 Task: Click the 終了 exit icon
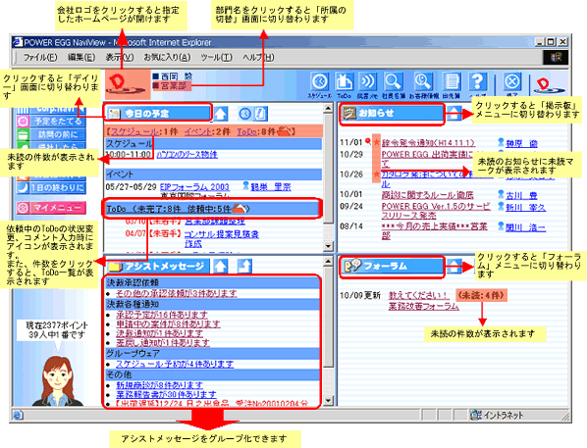(x=511, y=82)
